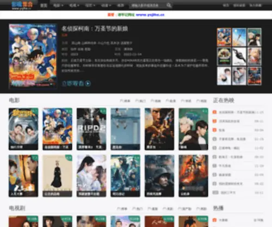Viewport: 272px width, 227px height.
Task: Open the rightmost link in top bar
Action: (256, 5)
